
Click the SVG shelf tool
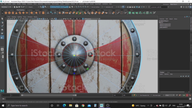coord(43,13)
